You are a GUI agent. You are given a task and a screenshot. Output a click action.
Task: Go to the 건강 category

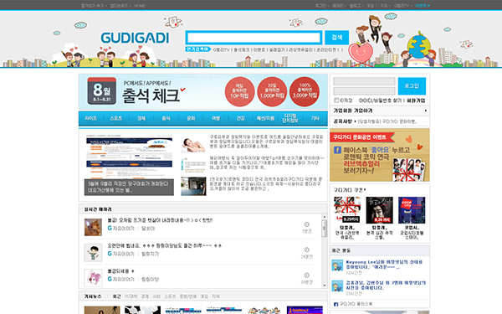tap(240, 118)
